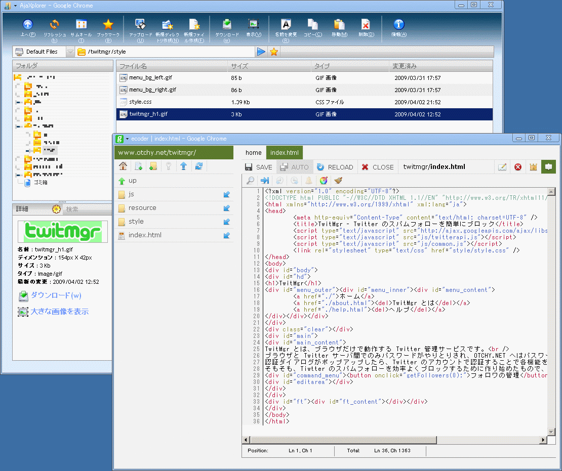Click the crown icon in editor header
This screenshot has width=562, height=471.
533,167
